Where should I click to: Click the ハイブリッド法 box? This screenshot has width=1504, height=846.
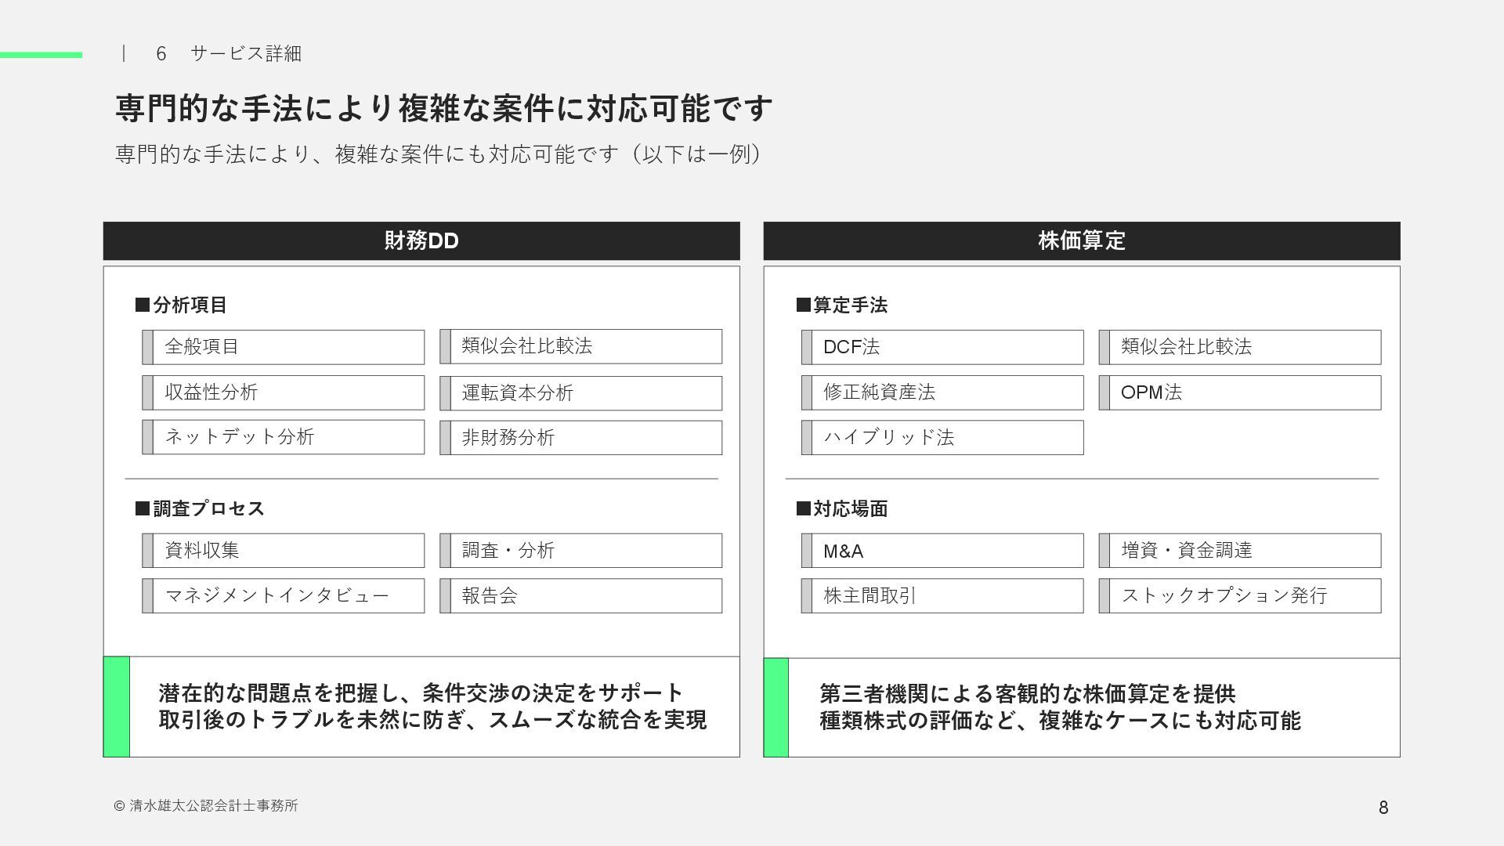[x=942, y=438]
